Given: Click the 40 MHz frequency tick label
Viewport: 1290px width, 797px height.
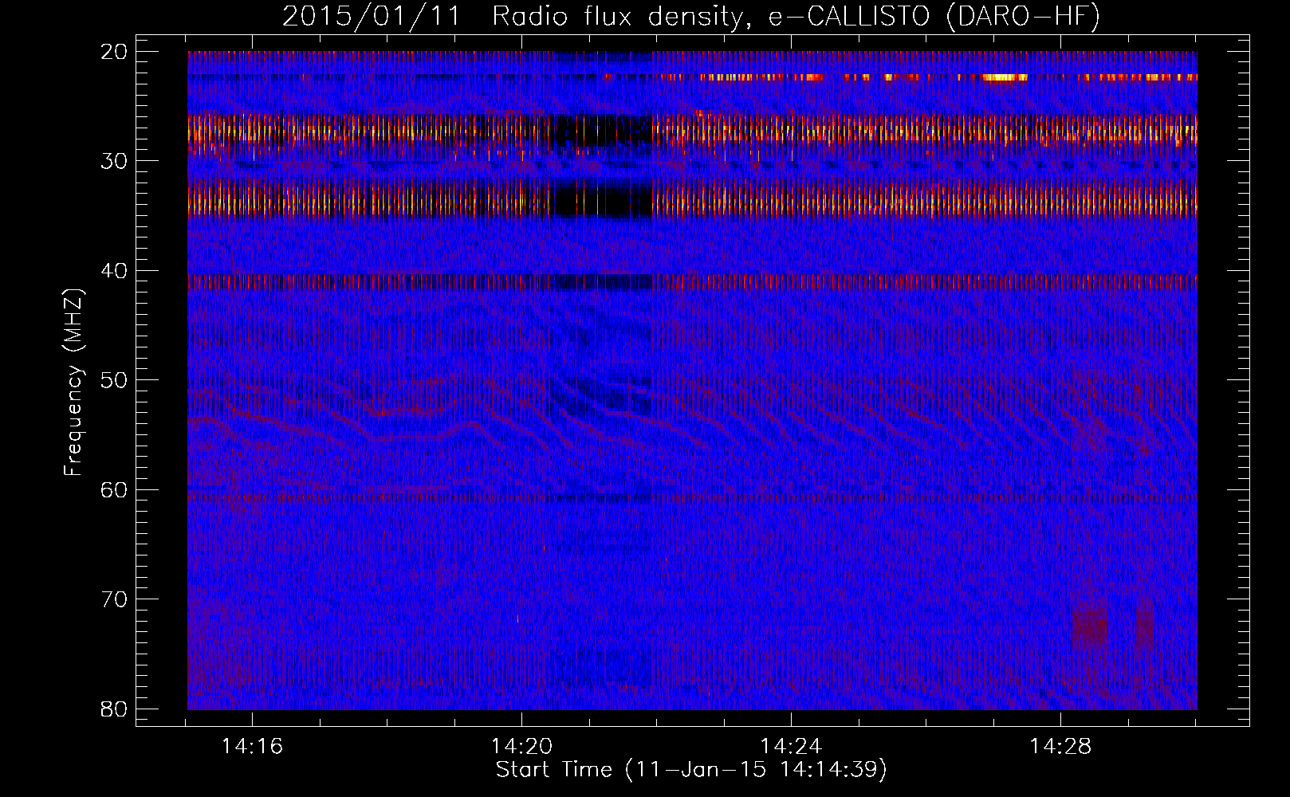Looking at the screenshot, I should (x=114, y=271).
